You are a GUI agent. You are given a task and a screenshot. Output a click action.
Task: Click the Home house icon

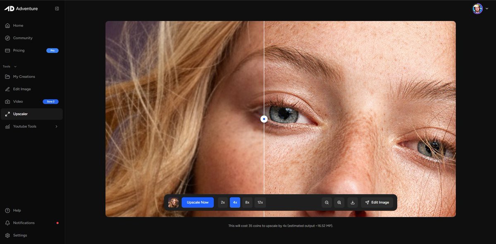click(7, 26)
